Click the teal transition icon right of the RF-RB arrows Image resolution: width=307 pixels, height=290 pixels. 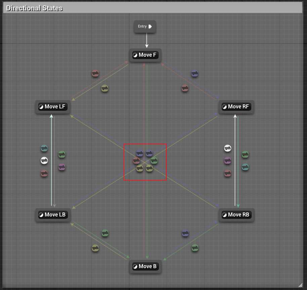245,167
